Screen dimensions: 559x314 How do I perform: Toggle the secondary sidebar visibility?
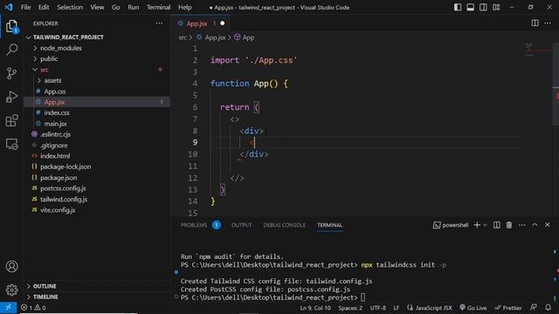(x=483, y=7)
